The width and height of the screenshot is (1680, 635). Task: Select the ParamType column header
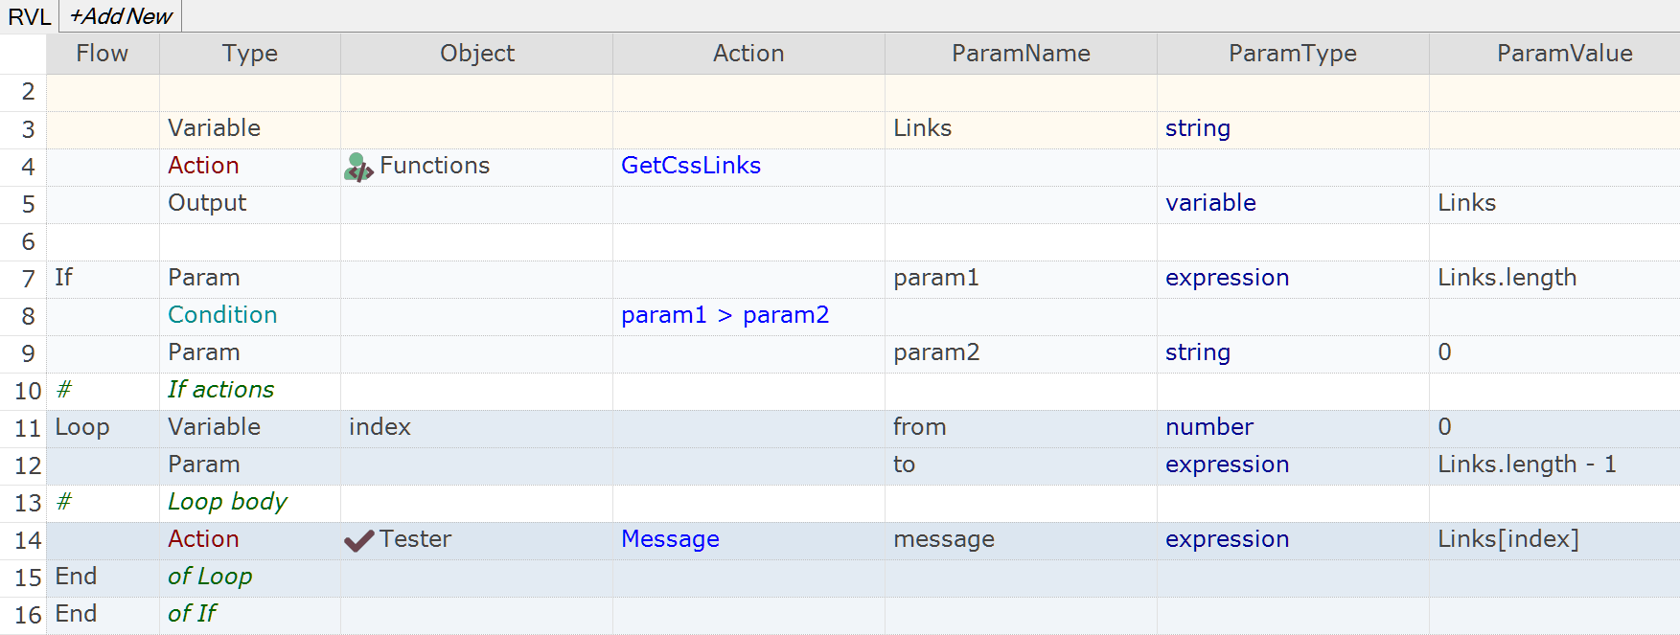coord(1292,54)
